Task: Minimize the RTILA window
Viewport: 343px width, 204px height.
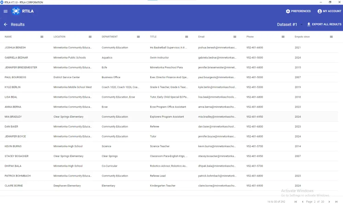Action: (321, 2)
